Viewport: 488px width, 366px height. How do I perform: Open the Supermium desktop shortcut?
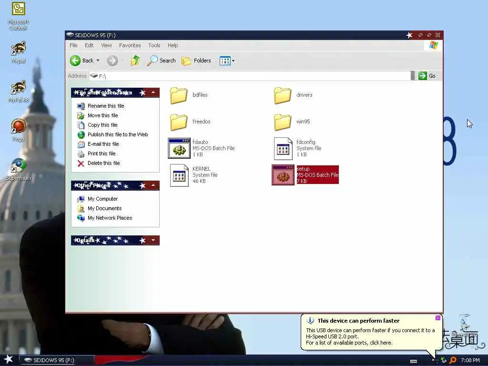pyautogui.click(x=19, y=170)
